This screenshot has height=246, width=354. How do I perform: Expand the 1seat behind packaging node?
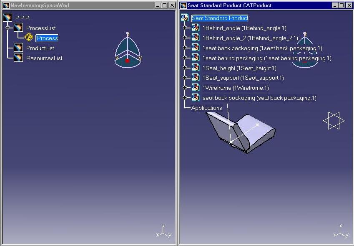click(185, 58)
